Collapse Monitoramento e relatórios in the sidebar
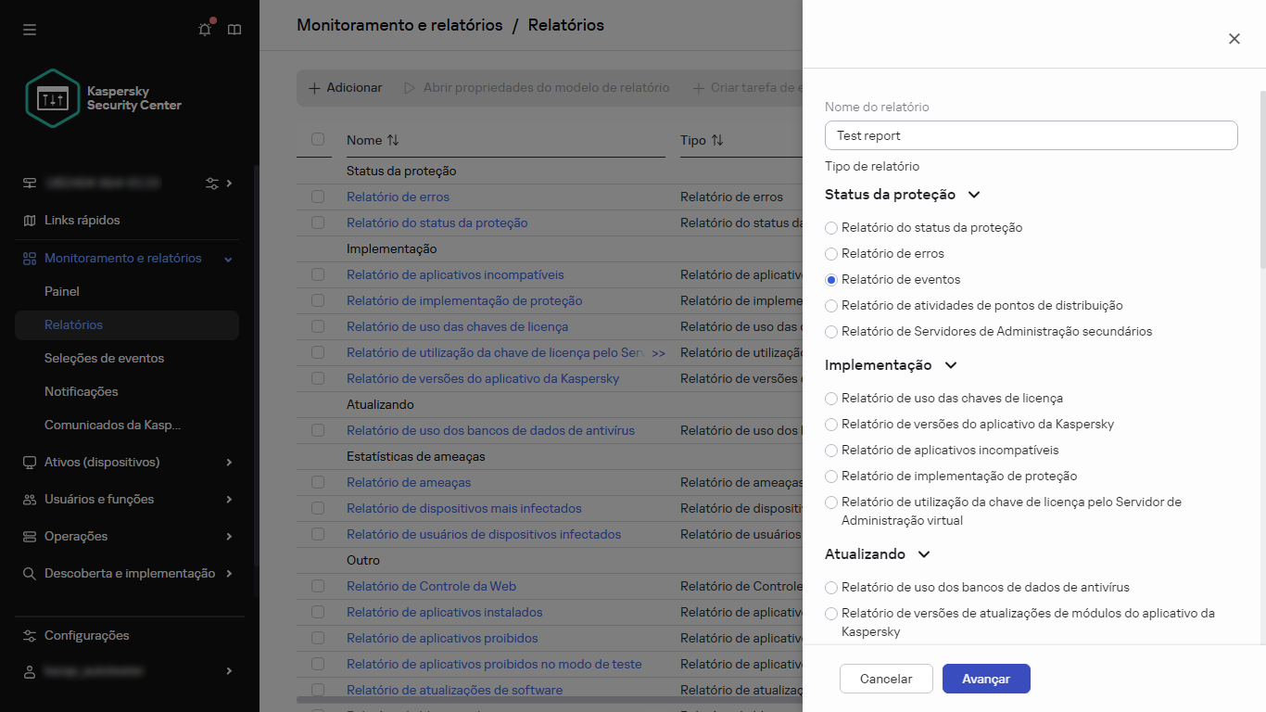Screen dimensions: 1266x712 [228, 258]
